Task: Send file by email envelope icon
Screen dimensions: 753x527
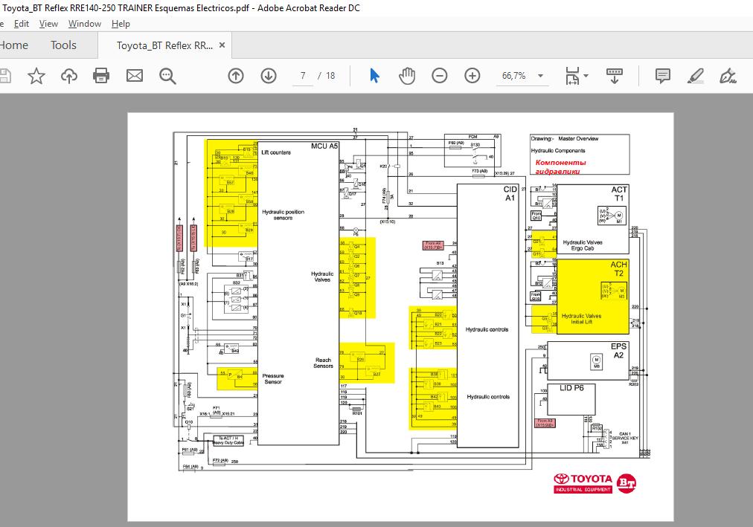Action: coord(135,76)
